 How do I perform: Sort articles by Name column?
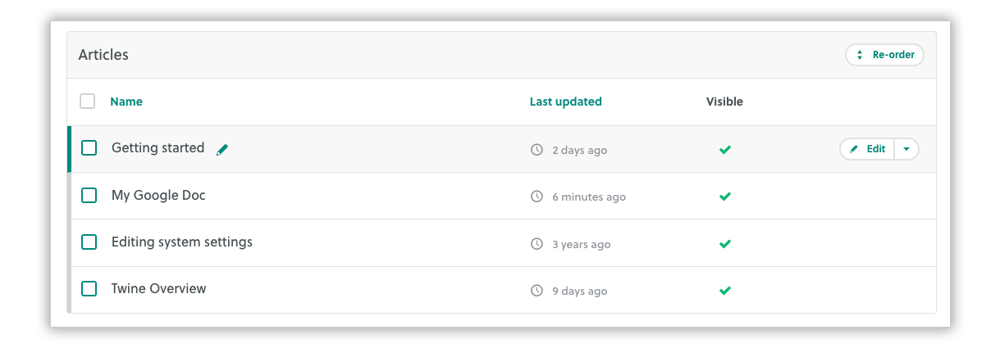tap(126, 102)
